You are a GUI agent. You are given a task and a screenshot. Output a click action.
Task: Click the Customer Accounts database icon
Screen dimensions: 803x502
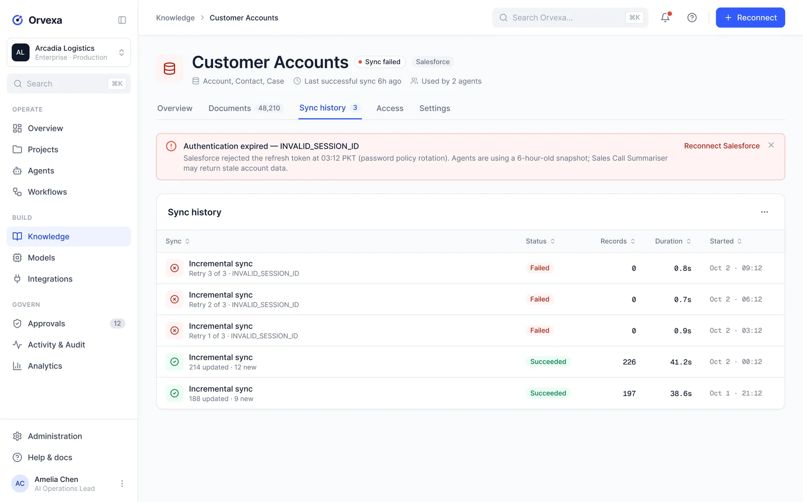[x=169, y=69]
